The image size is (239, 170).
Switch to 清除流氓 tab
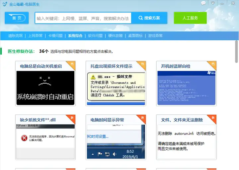coord(15,36)
